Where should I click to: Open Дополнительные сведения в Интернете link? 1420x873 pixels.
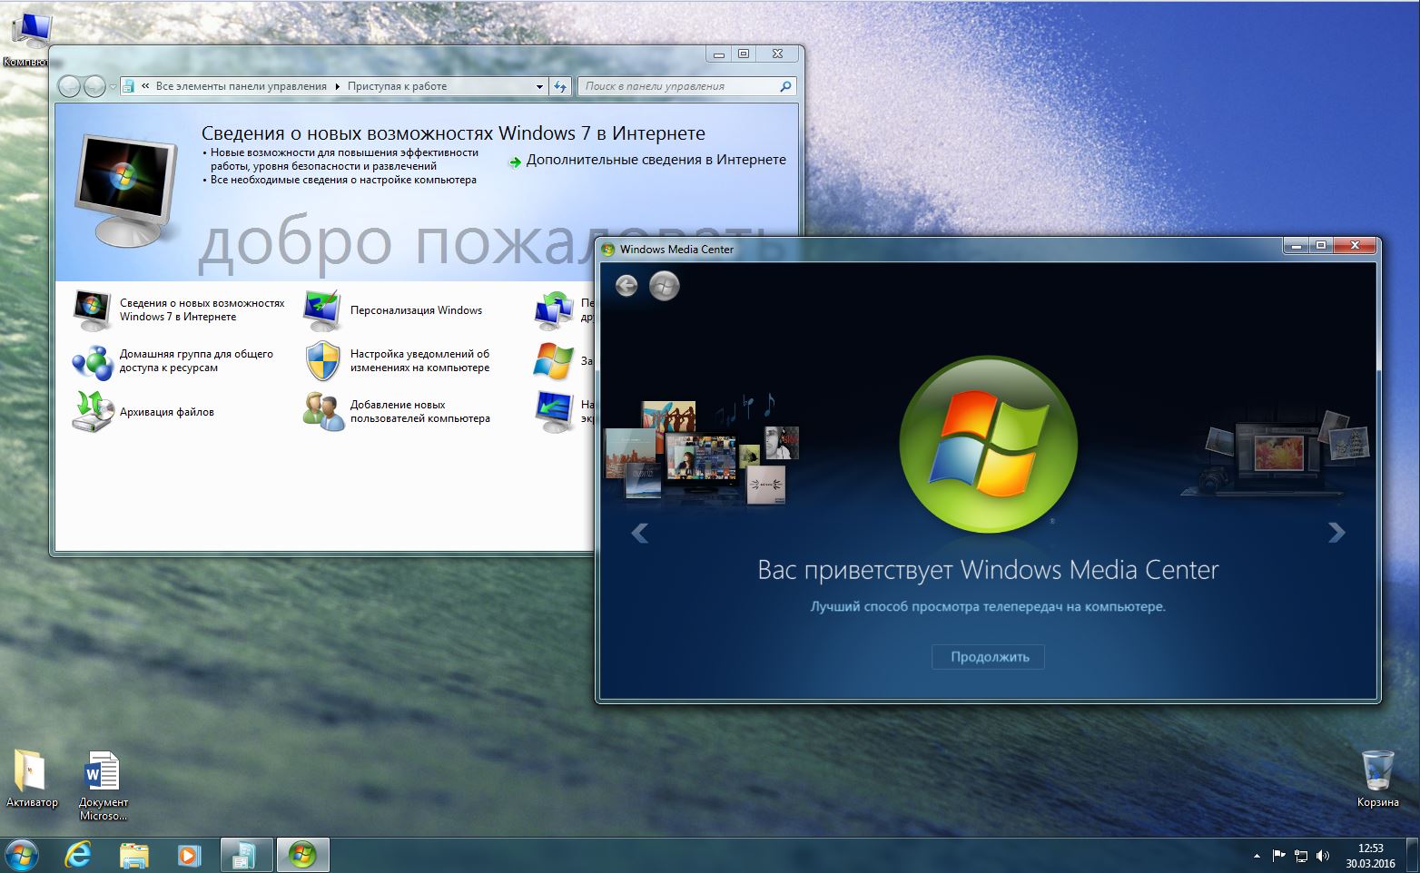click(x=656, y=161)
